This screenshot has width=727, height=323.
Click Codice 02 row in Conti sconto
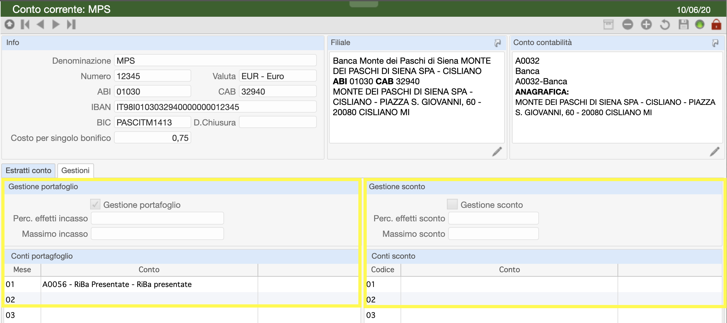pos(544,300)
